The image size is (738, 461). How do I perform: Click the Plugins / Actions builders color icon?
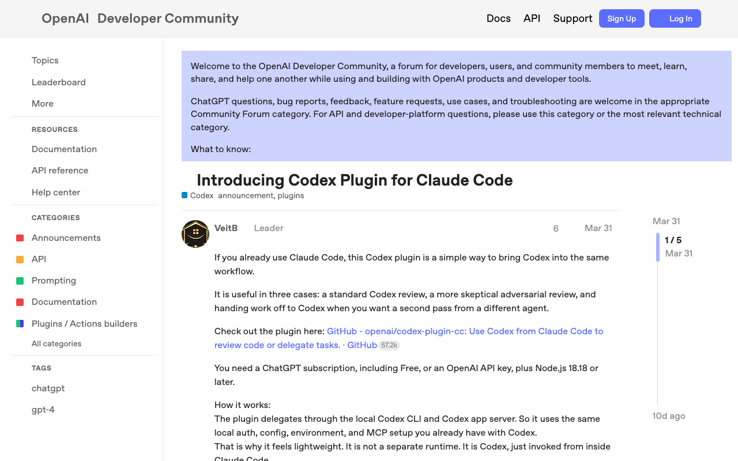(20, 324)
